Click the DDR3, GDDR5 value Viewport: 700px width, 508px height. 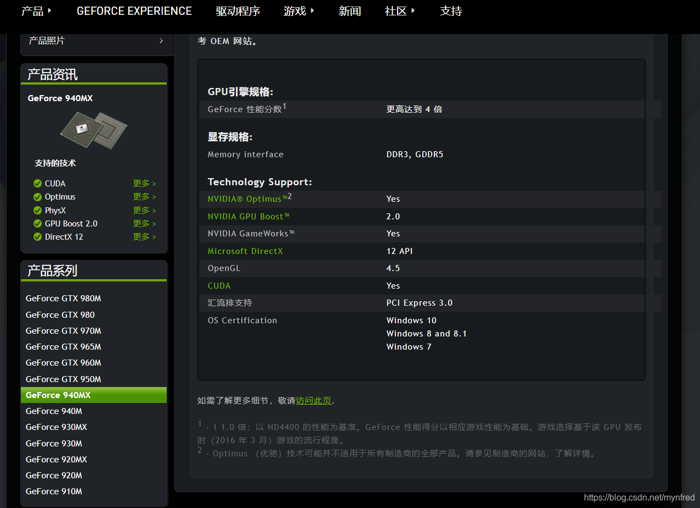coord(415,154)
